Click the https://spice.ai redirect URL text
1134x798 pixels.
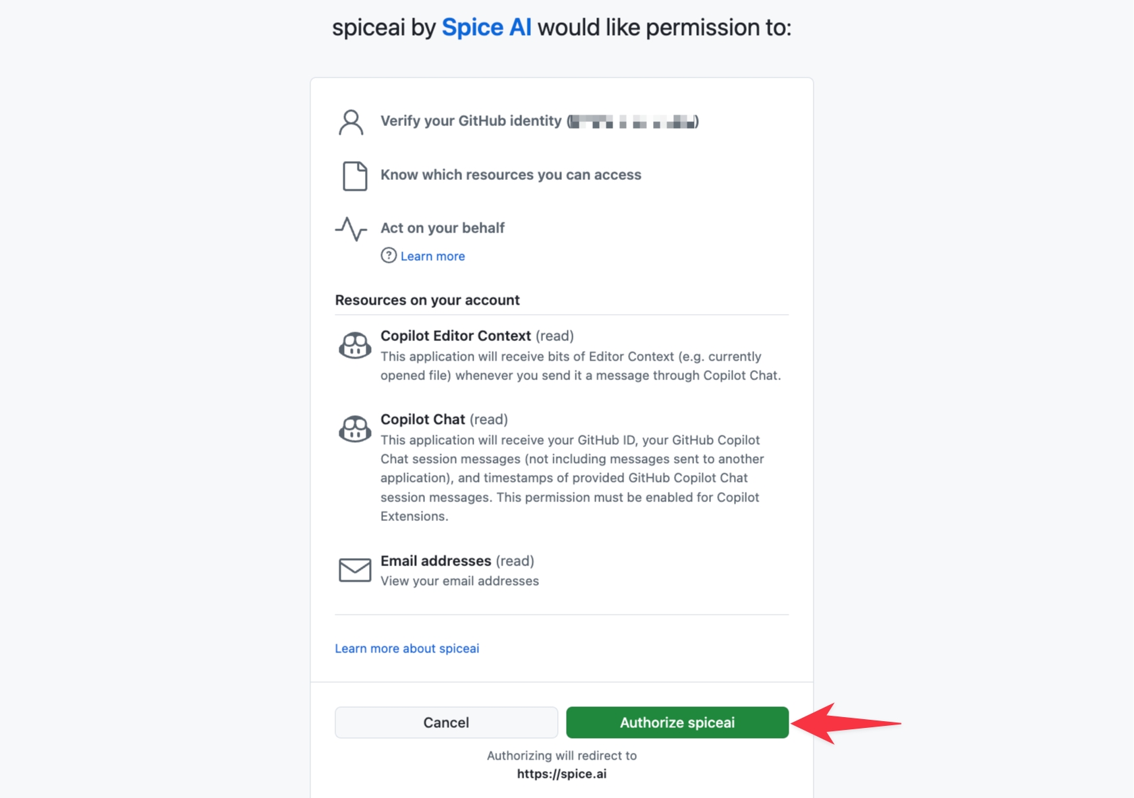562,774
